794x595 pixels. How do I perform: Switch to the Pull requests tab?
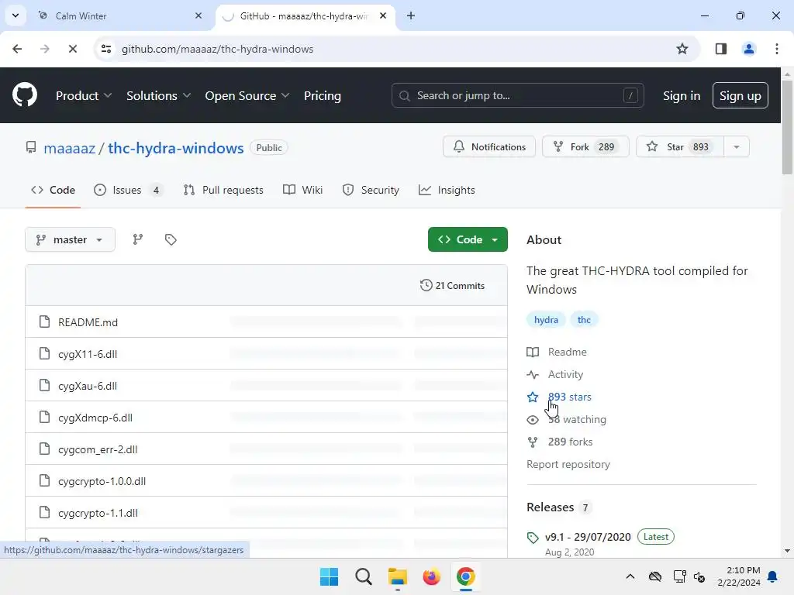(x=223, y=191)
